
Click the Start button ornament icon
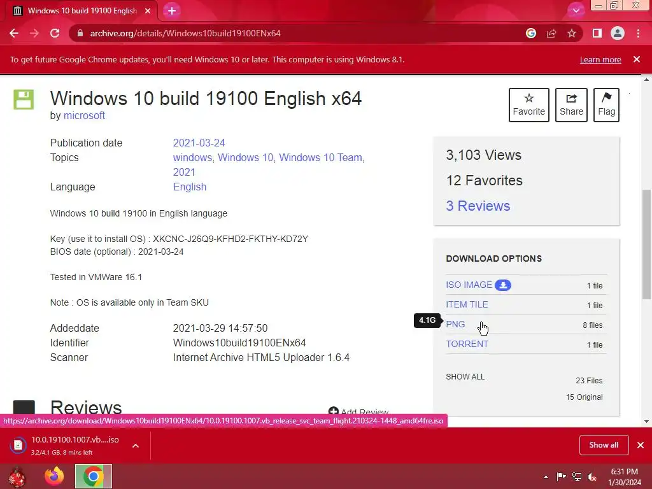(17, 476)
